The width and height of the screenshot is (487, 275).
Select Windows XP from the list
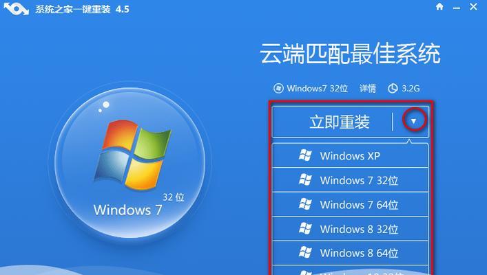point(350,155)
